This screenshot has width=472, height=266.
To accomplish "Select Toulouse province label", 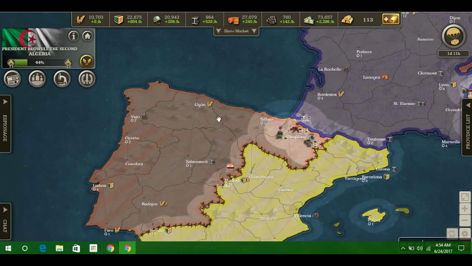I will [376, 139].
